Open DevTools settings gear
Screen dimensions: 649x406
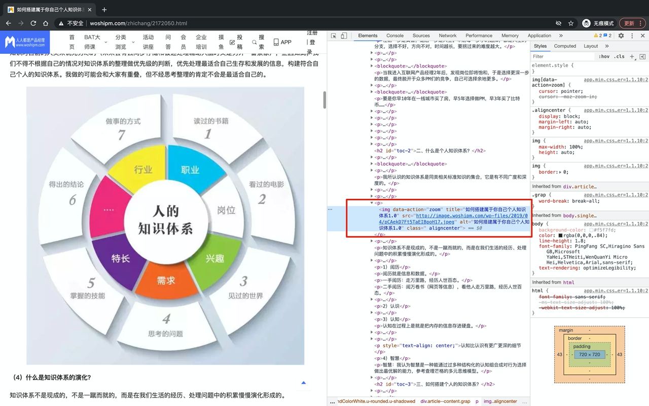pos(621,36)
